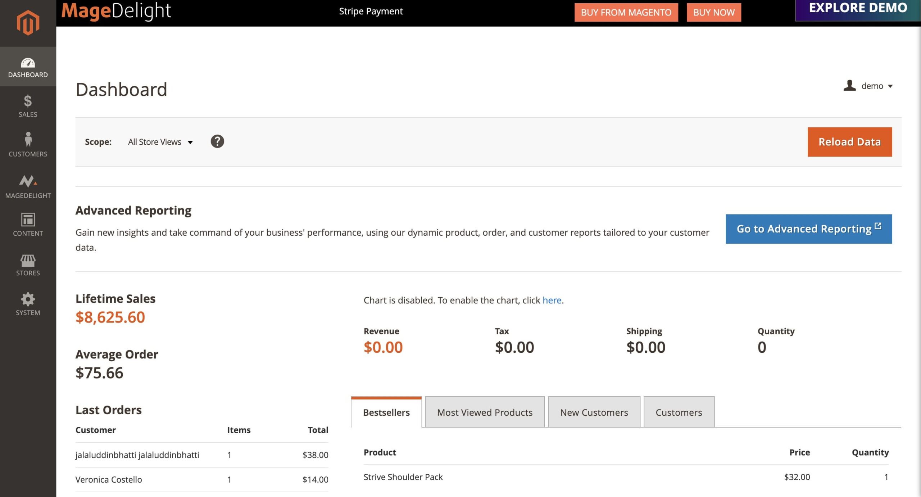
Task: Click the demo user avatar icon
Action: (849, 86)
